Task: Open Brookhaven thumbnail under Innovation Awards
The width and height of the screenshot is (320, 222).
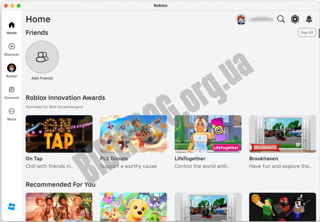Action: click(282, 134)
